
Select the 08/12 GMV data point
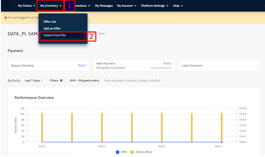[x=221, y=142]
